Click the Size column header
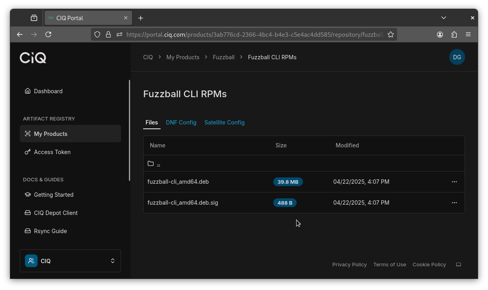The width and height of the screenshot is (488, 290). coord(281,145)
